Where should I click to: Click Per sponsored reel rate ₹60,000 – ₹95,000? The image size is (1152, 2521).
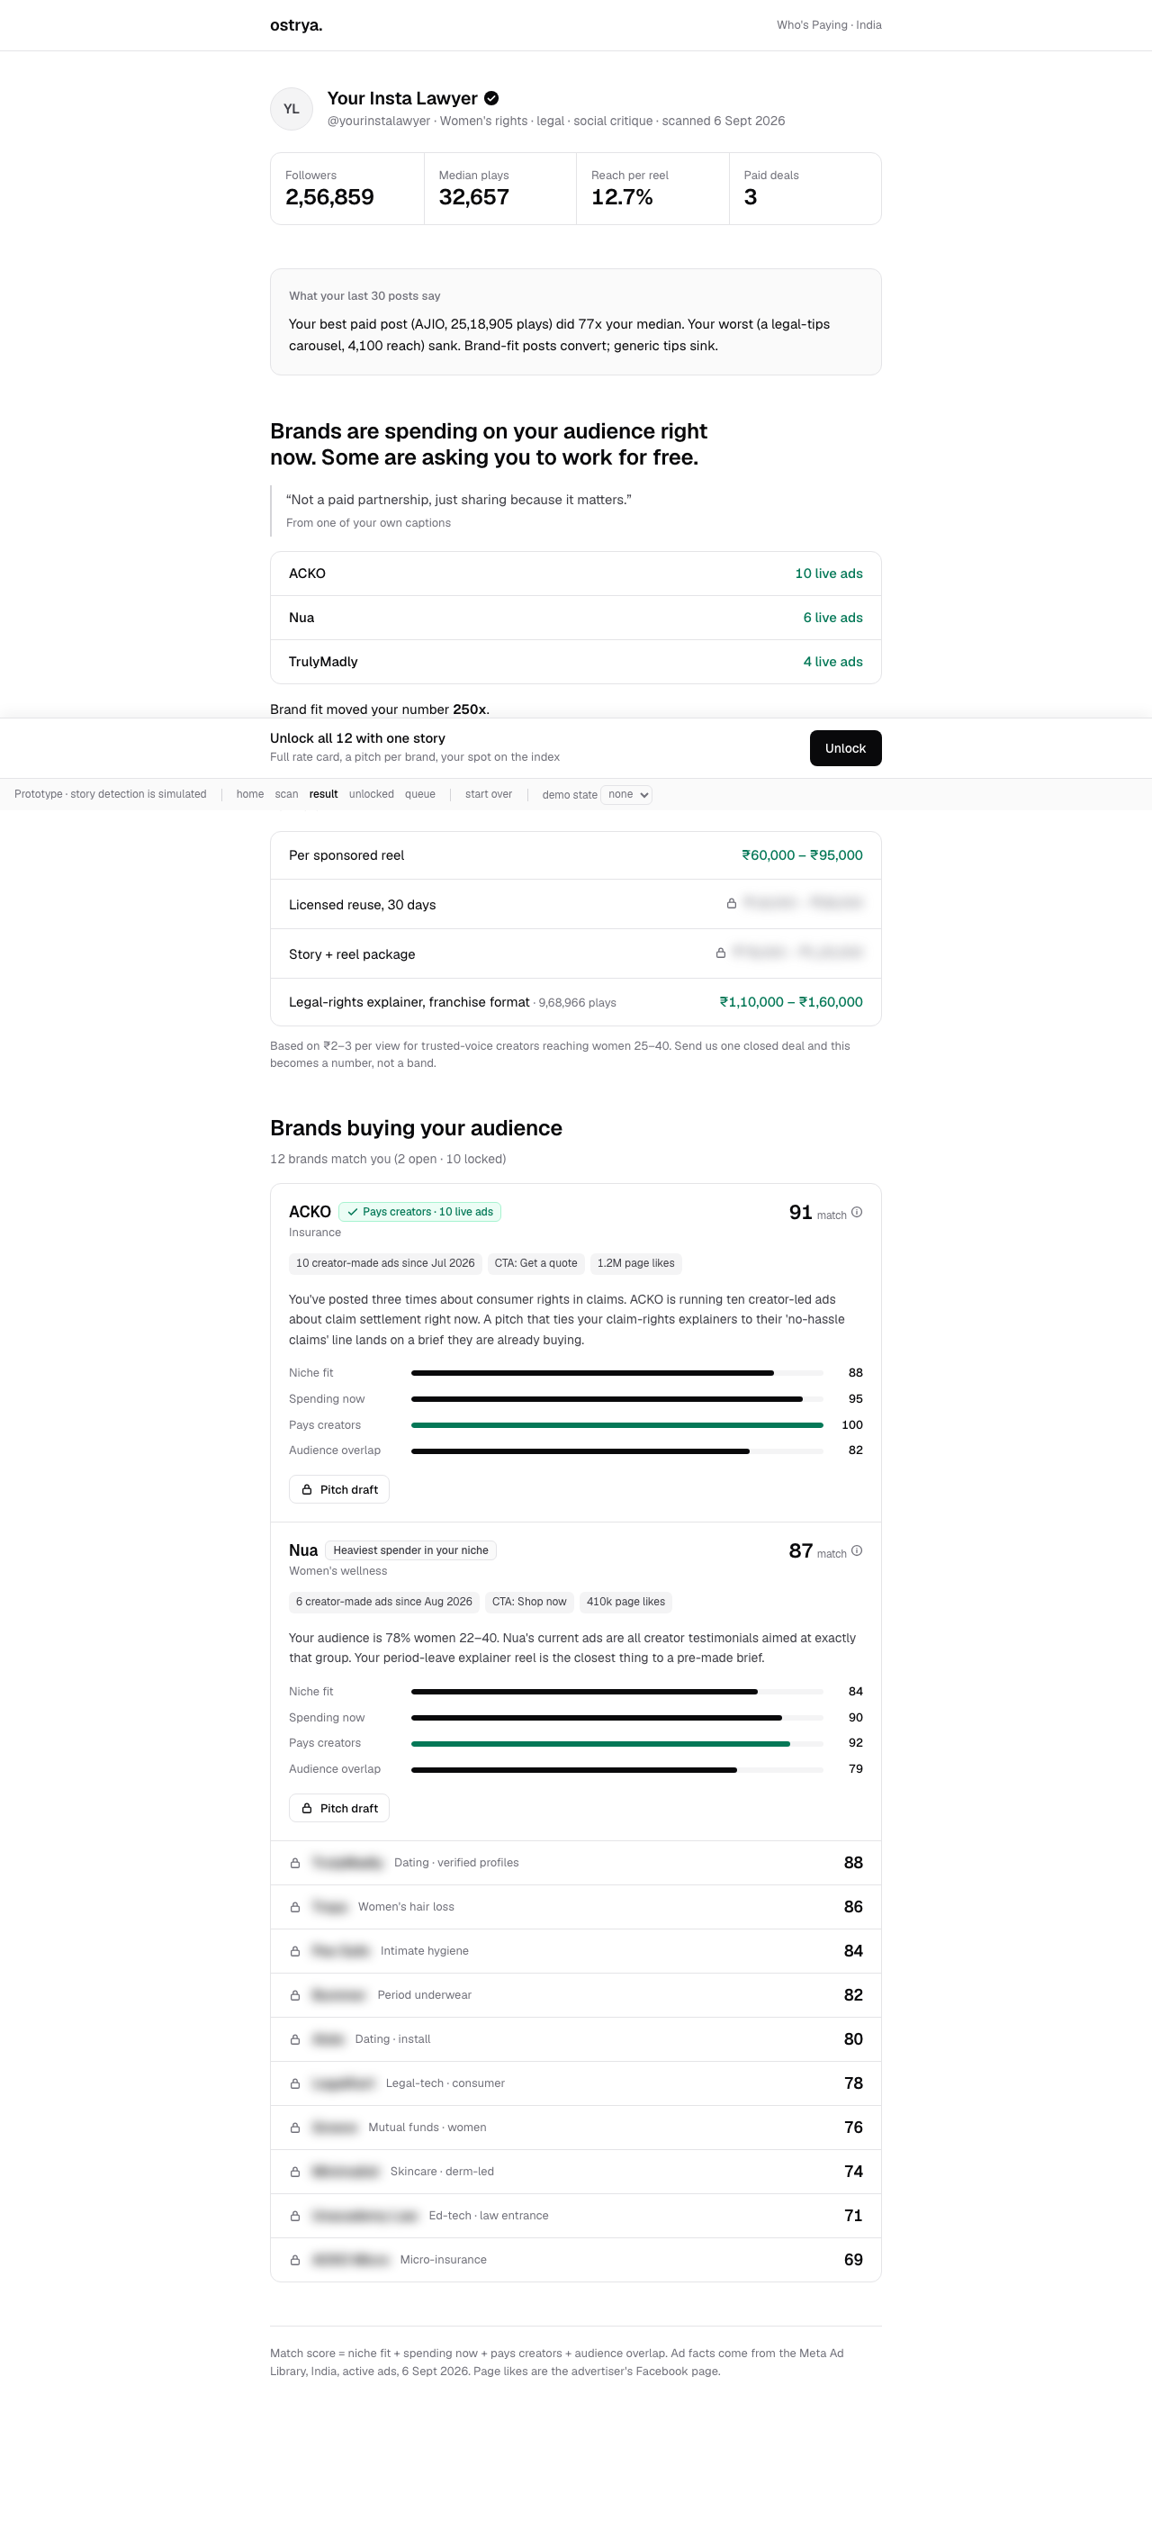point(802,855)
